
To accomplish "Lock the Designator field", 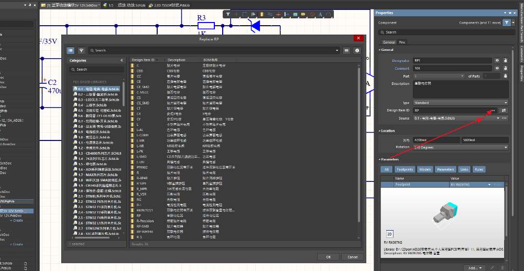I will coord(505,60).
